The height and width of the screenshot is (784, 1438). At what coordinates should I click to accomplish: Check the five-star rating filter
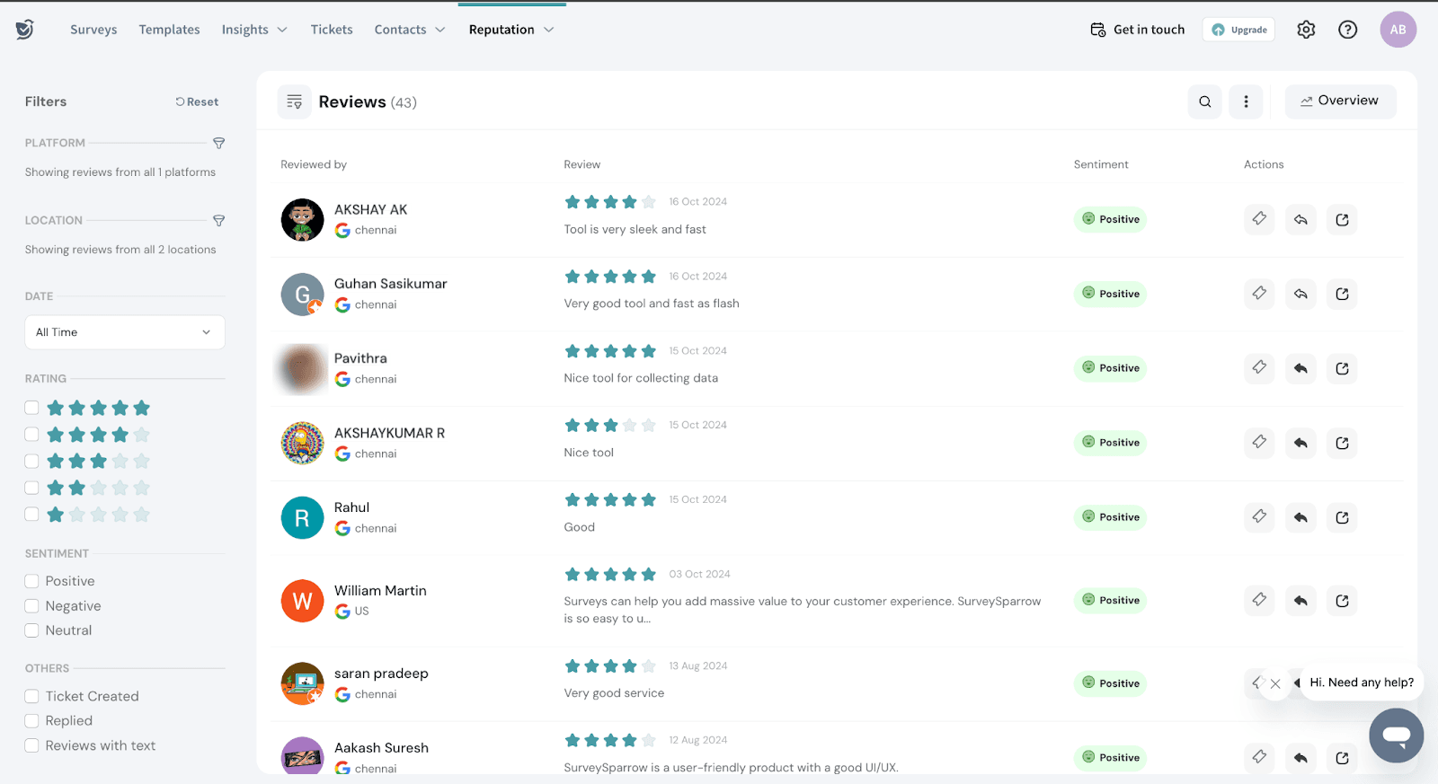pyautogui.click(x=32, y=408)
